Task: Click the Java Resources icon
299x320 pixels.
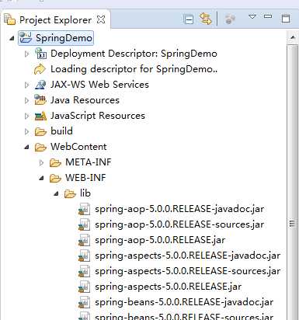Action: coord(40,100)
